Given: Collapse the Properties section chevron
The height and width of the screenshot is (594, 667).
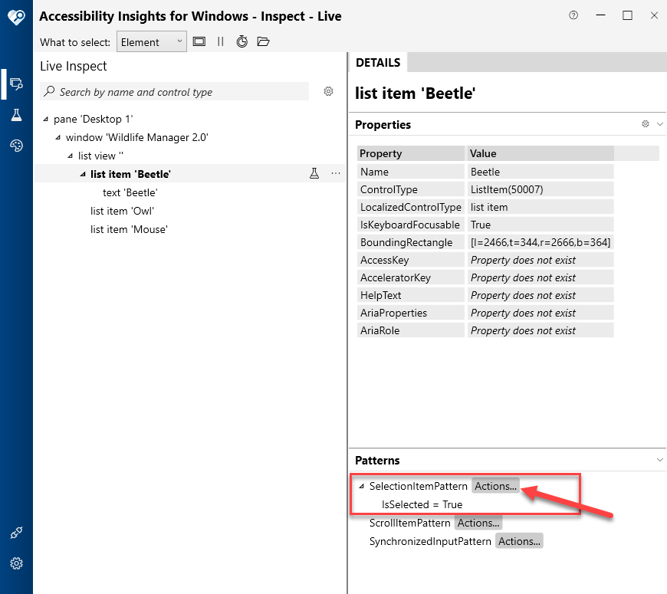Looking at the screenshot, I should 660,124.
